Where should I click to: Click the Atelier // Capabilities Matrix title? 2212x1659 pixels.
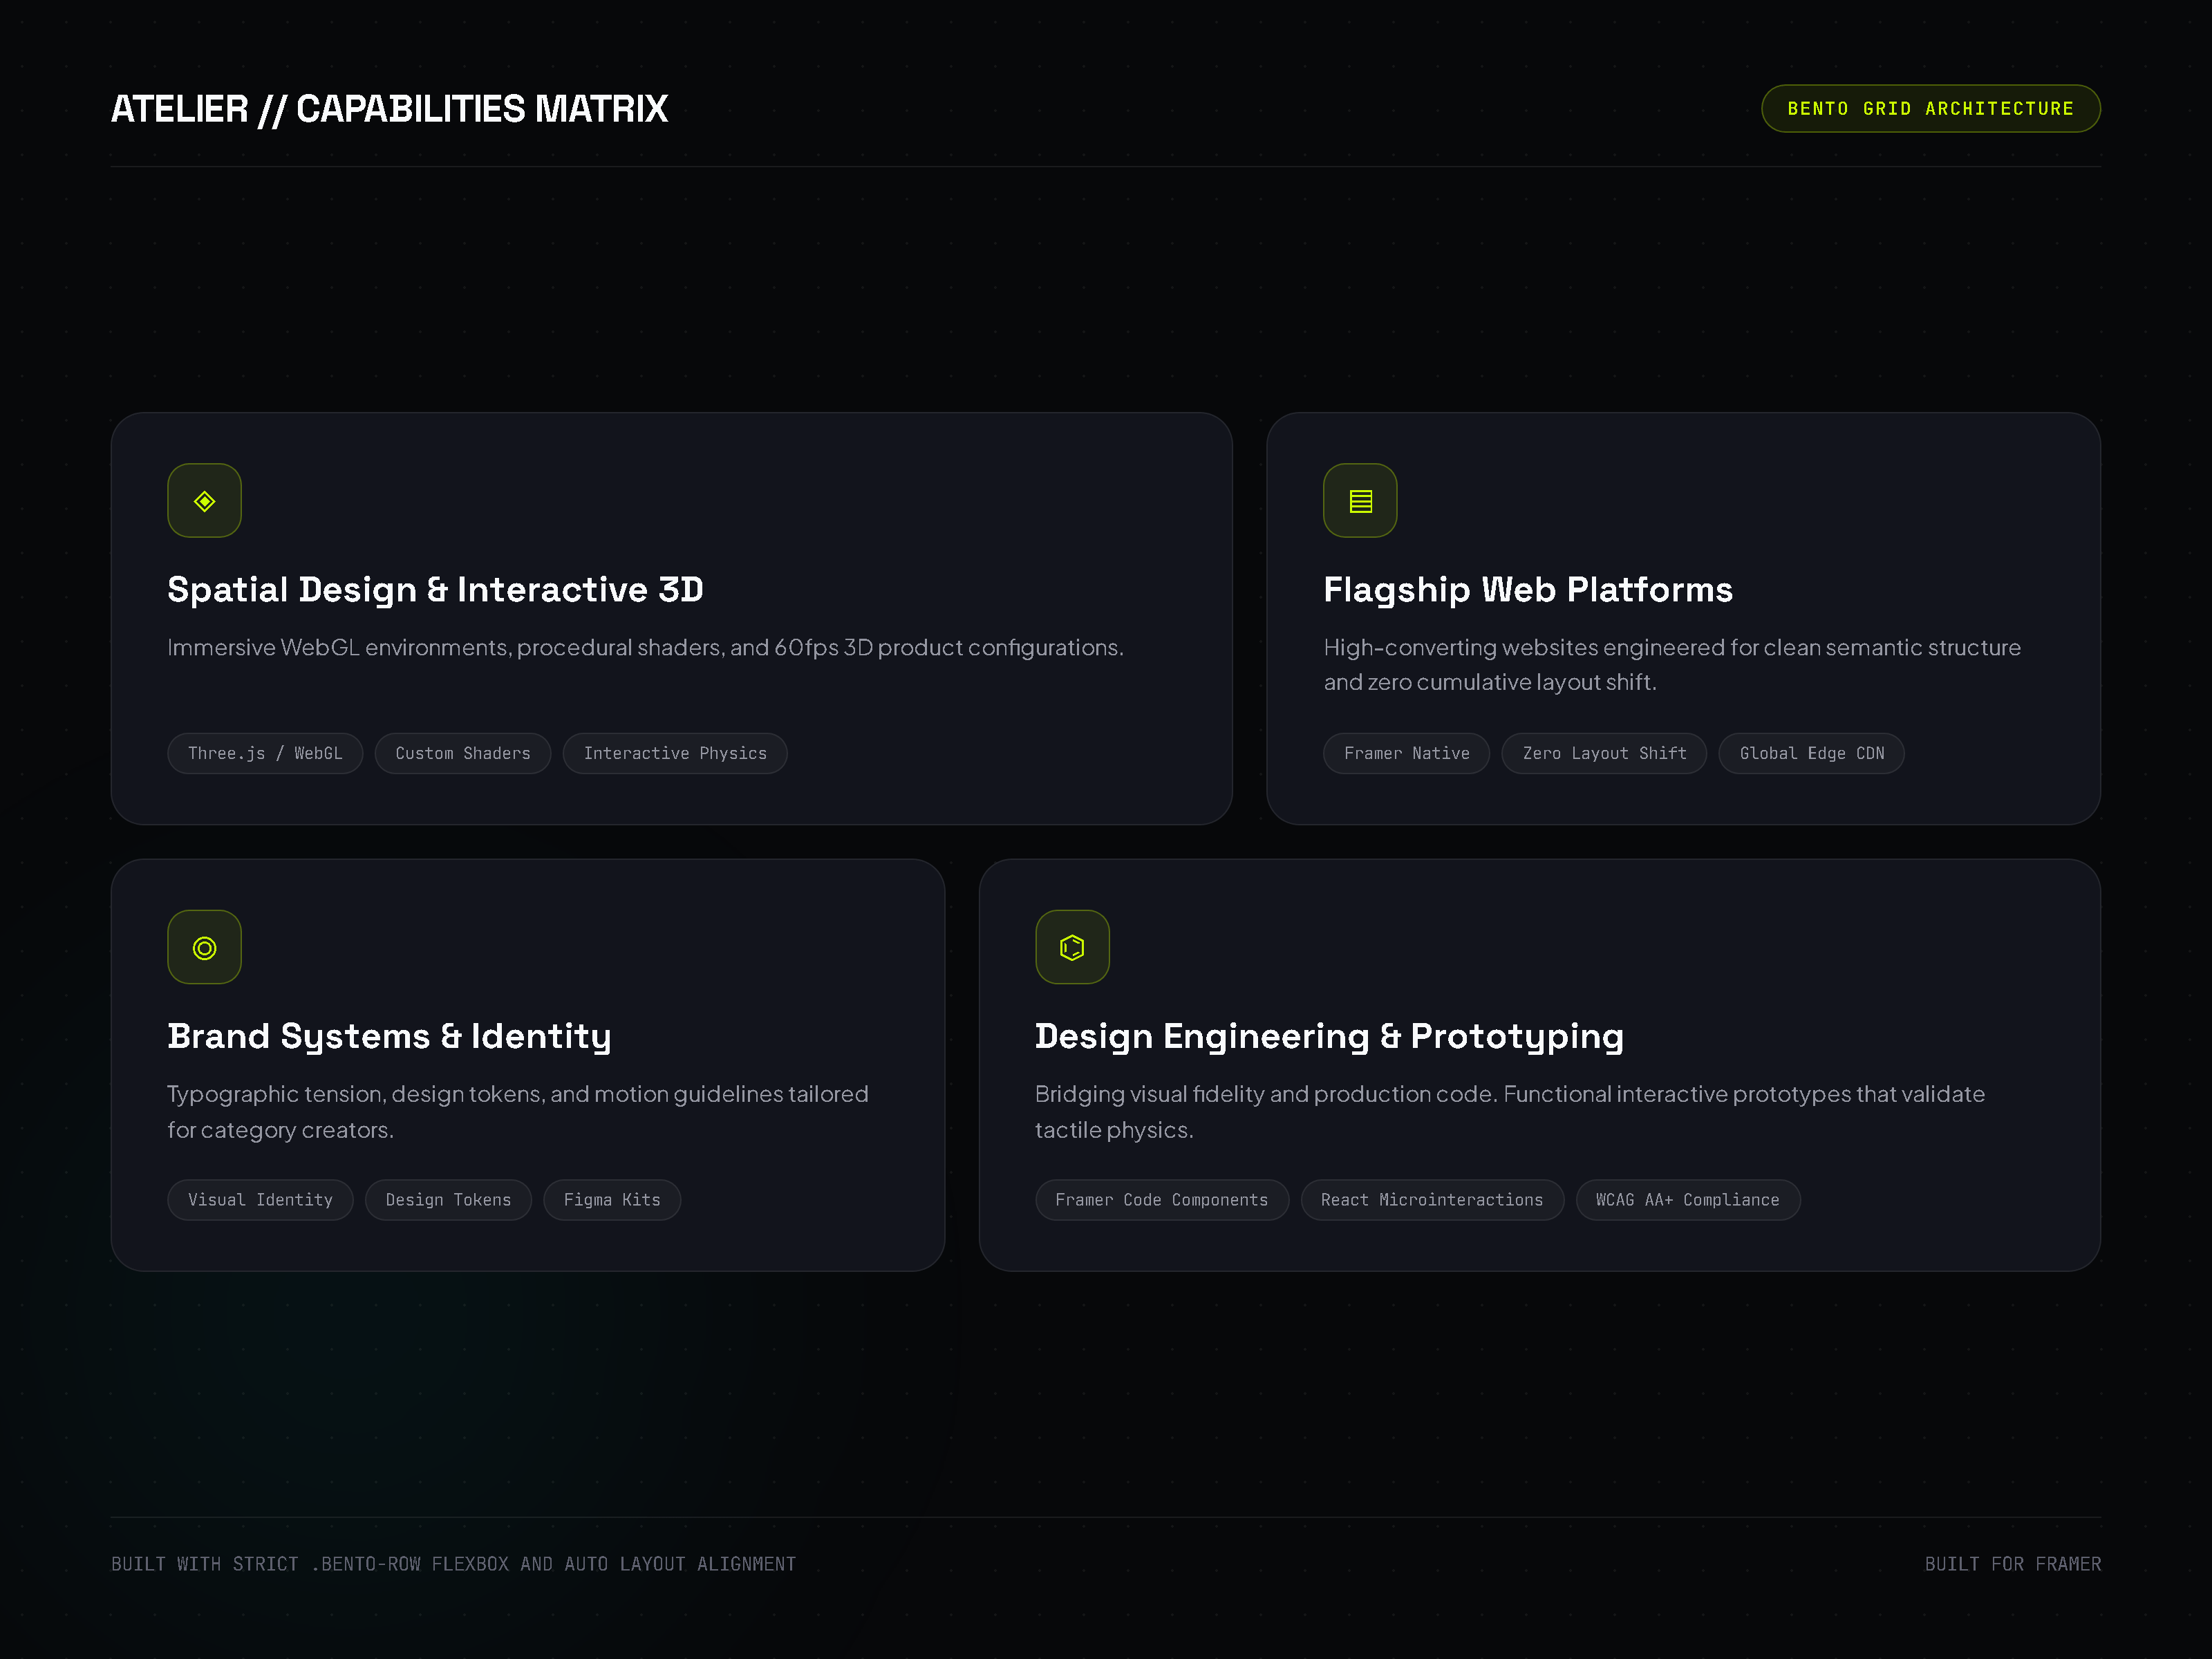click(x=389, y=109)
